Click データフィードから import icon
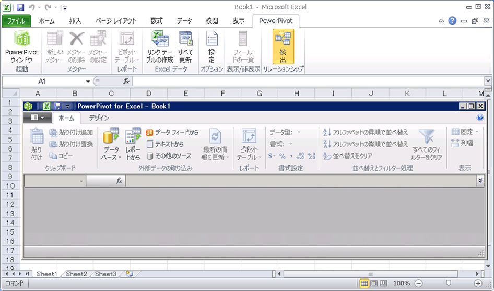This screenshot has width=494, height=291. 172,133
